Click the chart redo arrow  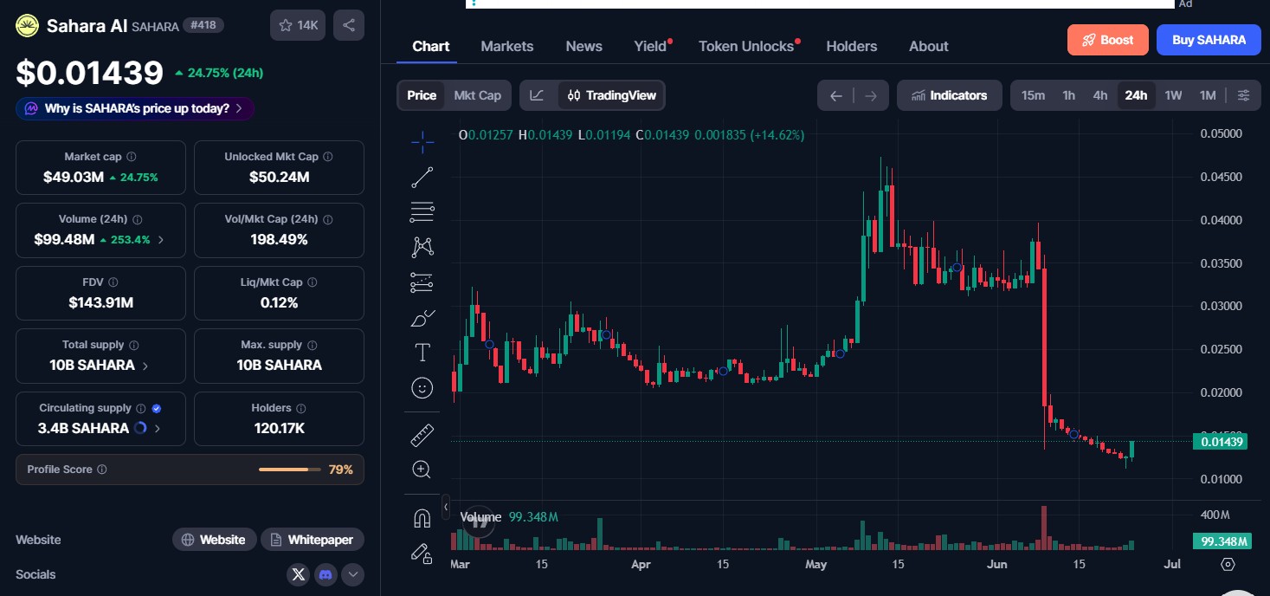pyautogui.click(x=871, y=95)
